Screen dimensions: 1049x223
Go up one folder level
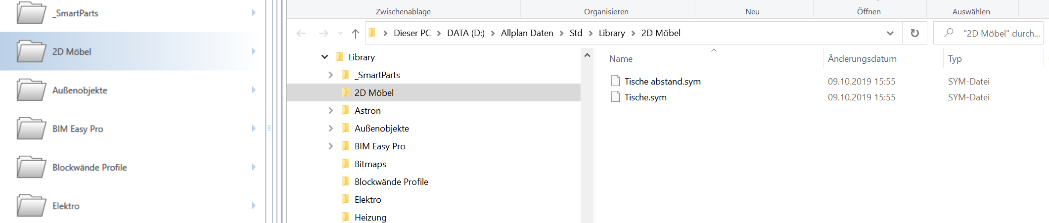356,33
